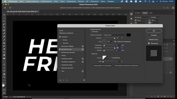Open the Слои menu
Viewport: 177px width, 99px height.
(x=56, y=1)
